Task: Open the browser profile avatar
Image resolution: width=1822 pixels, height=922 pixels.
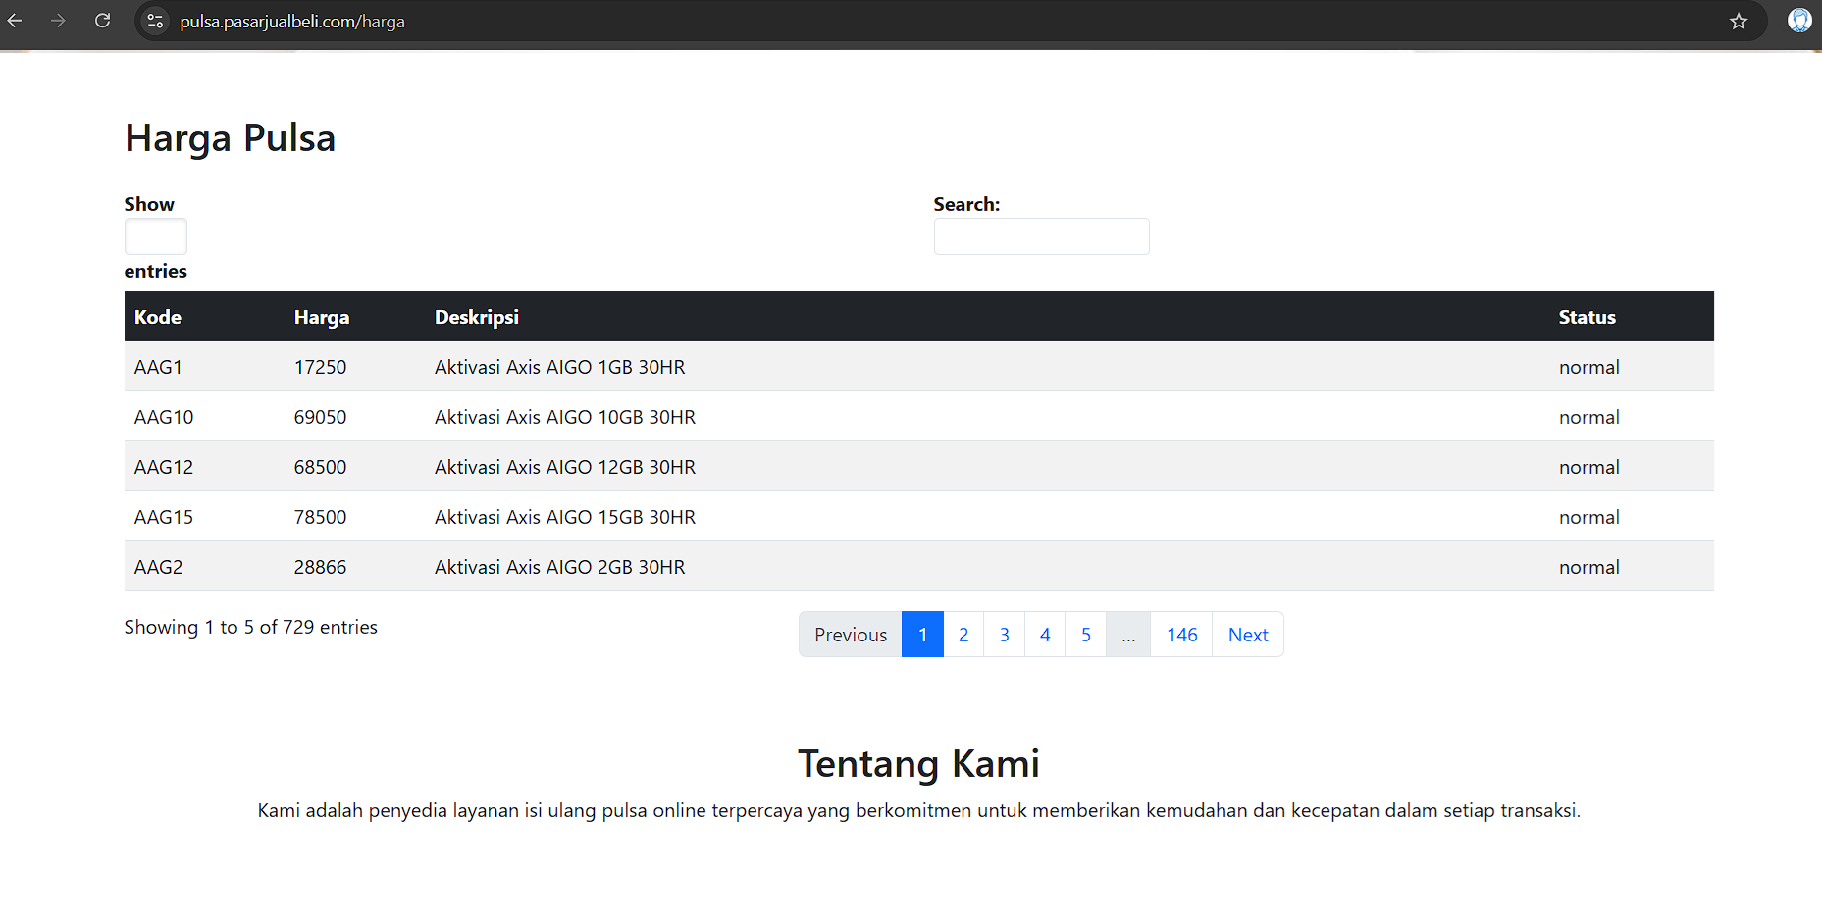Action: (x=1799, y=21)
